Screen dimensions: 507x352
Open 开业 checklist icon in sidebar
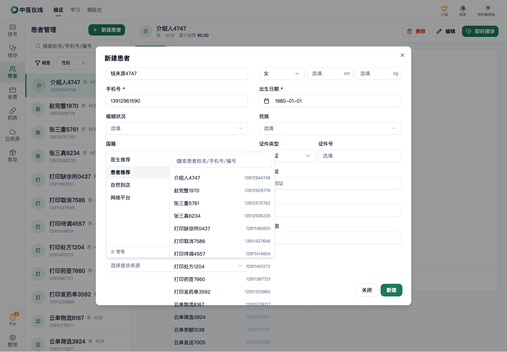(x=12, y=319)
